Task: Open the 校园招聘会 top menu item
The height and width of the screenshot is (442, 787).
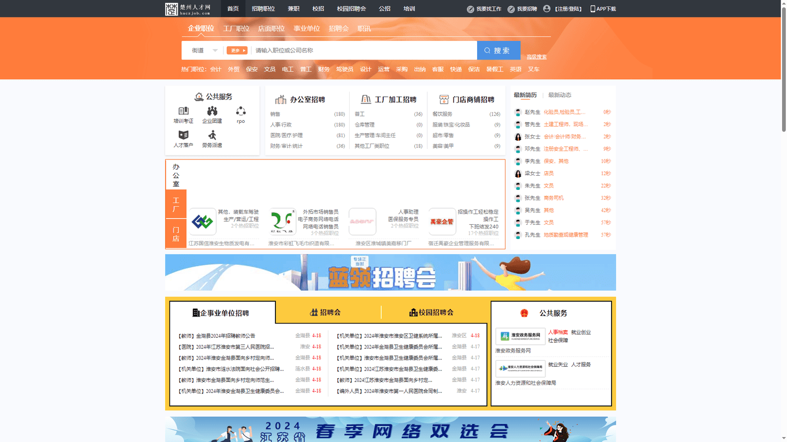Action: (351, 9)
